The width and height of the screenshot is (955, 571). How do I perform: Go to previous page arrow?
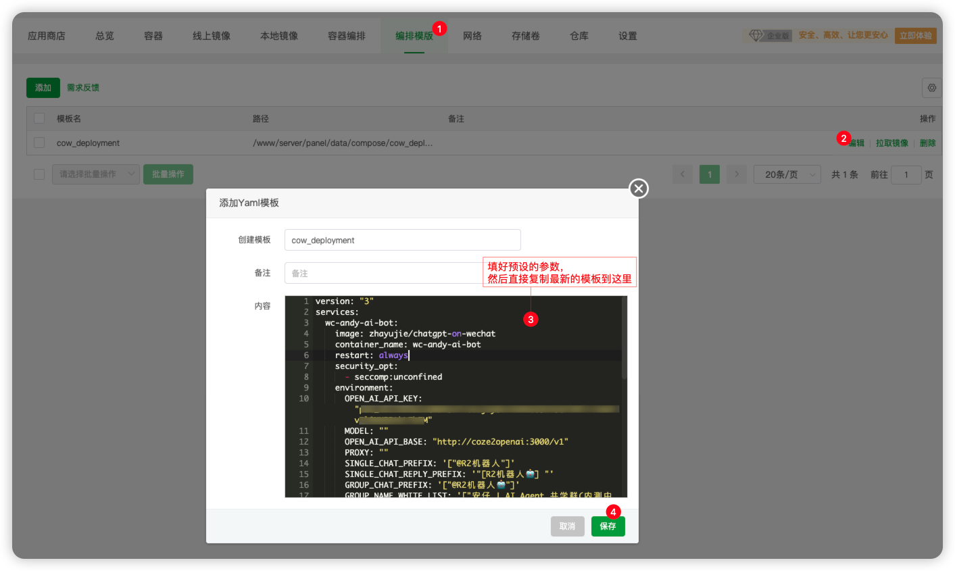tap(683, 174)
